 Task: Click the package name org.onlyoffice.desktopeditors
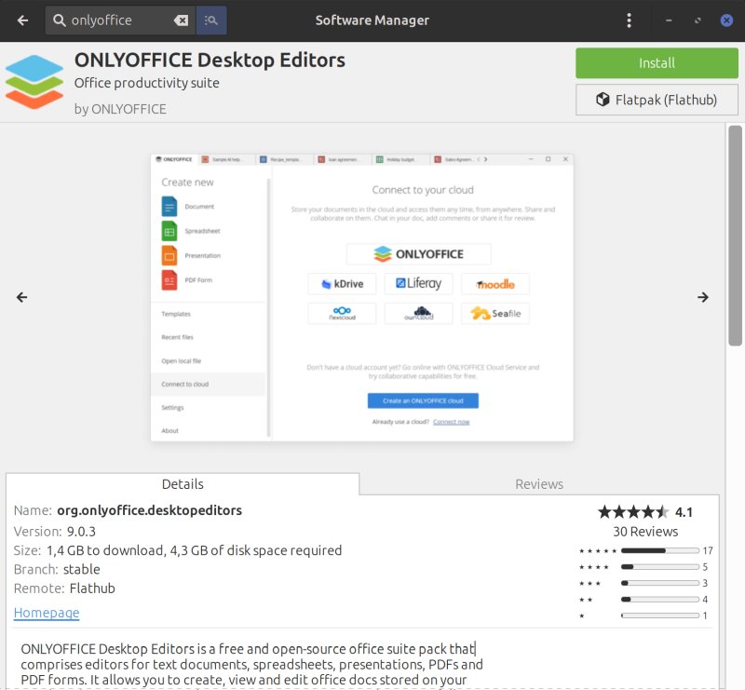pos(149,510)
